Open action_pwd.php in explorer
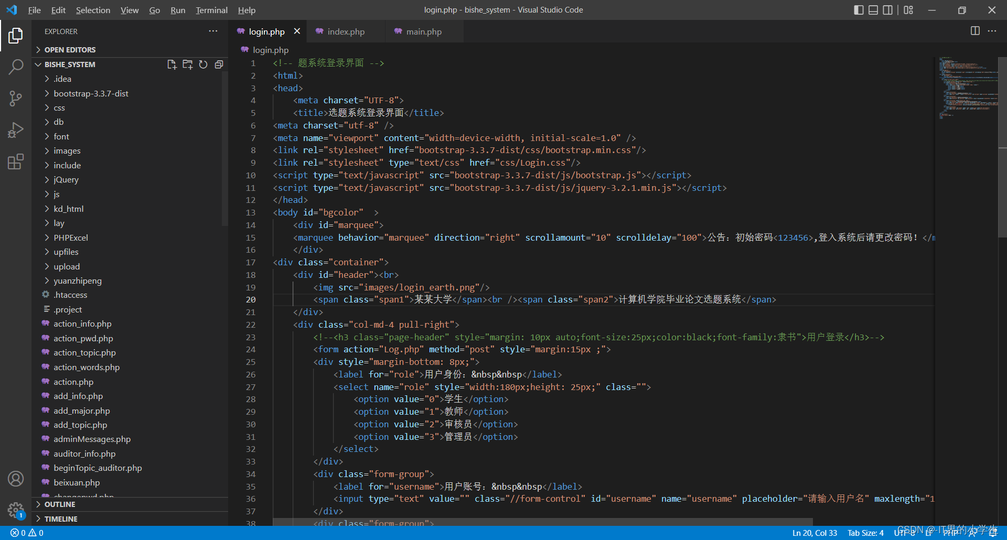This screenshot has height=540, width=1007. [130, 339]
